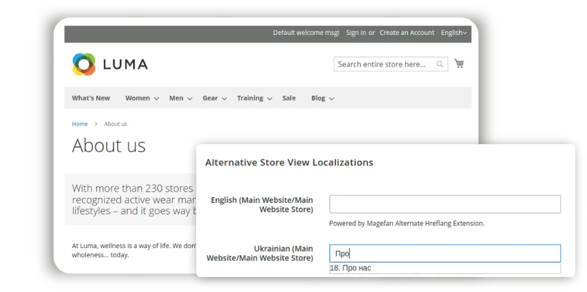This screenshot has height=292, width=587.
Task: Open the Sale menu item
Action: pos(289,98)
